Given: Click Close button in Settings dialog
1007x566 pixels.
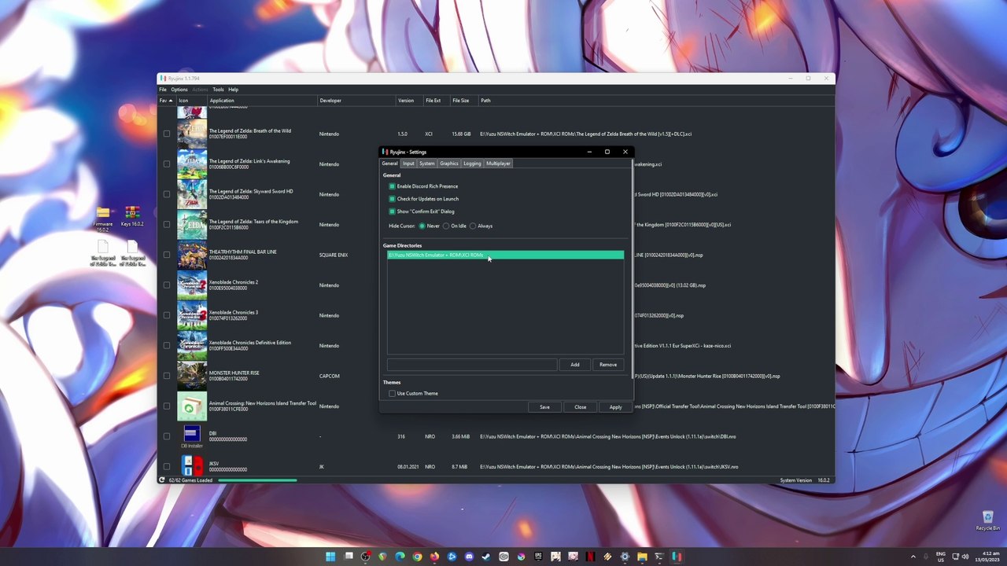Looking at the screenshot, I should (580, 407).
